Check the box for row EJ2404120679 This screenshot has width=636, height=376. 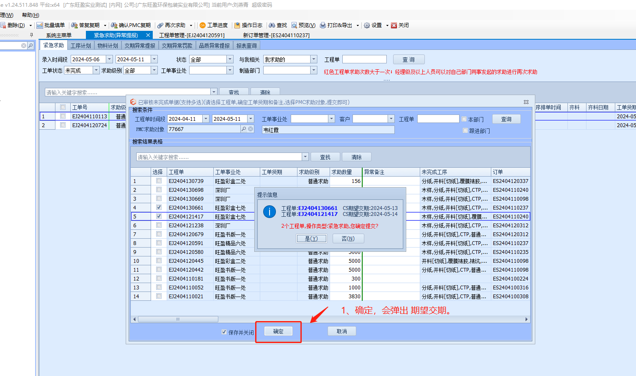pos(159,234)
